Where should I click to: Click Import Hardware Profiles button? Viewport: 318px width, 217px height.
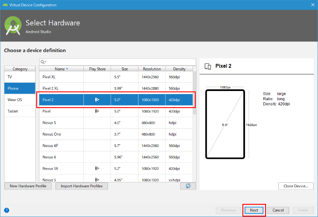(82, 186)
